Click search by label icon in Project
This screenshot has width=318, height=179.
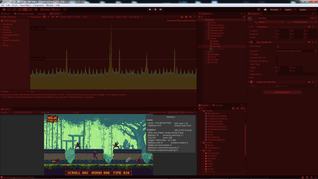pos(237,109)
